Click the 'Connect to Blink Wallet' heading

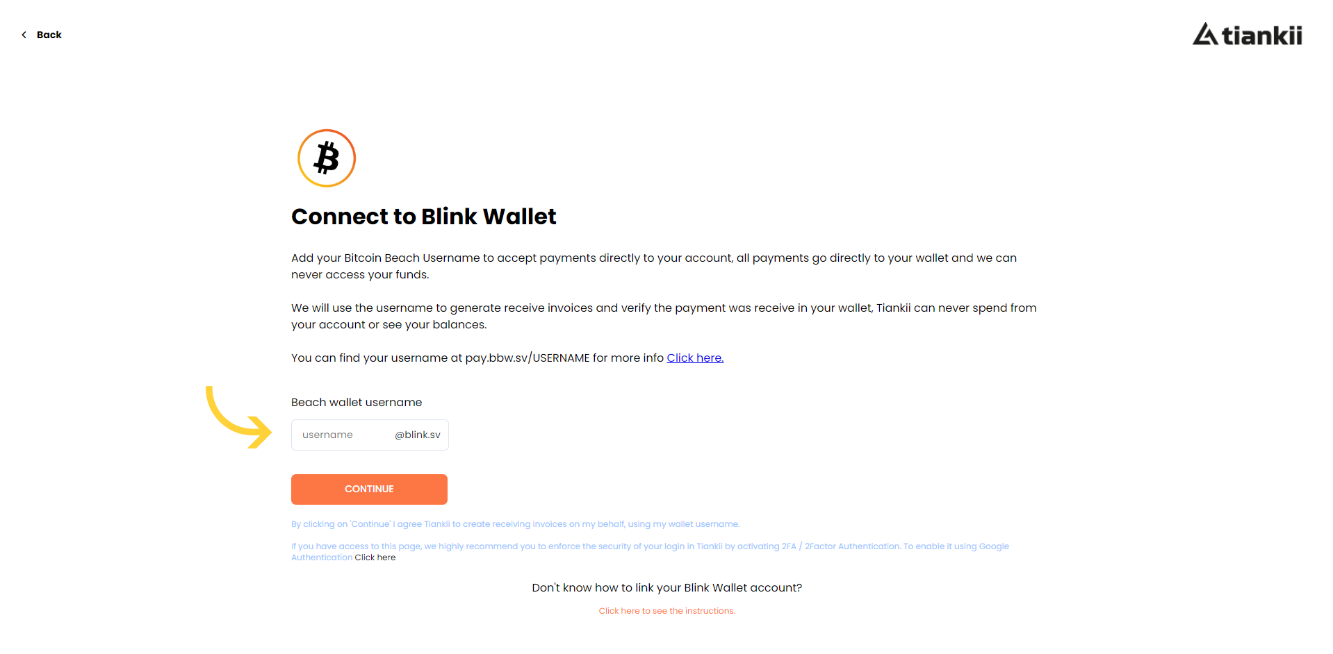click(x=424, y=217)
